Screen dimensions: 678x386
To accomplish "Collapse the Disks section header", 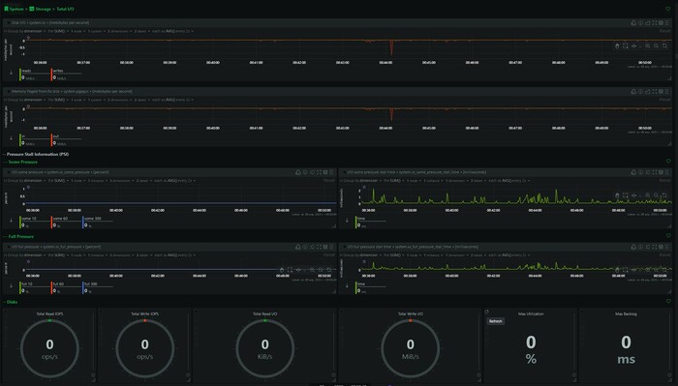I will (11, 302).
